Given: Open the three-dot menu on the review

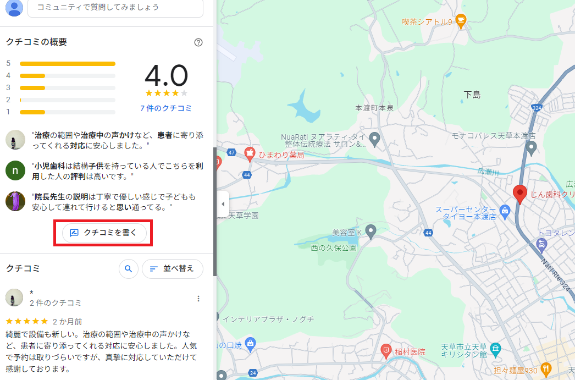Looking at the screenshot, I should pyautogui.click(x=198, y=298).
